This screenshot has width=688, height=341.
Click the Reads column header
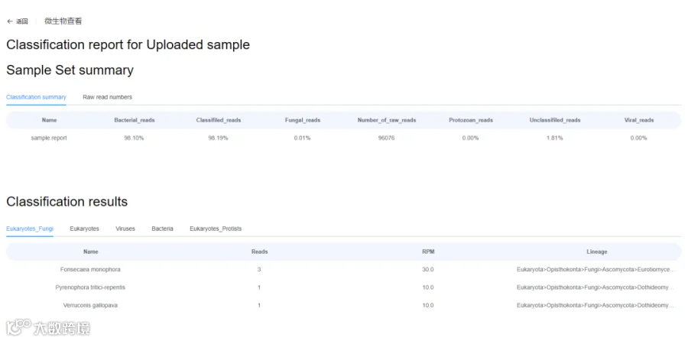259,252
